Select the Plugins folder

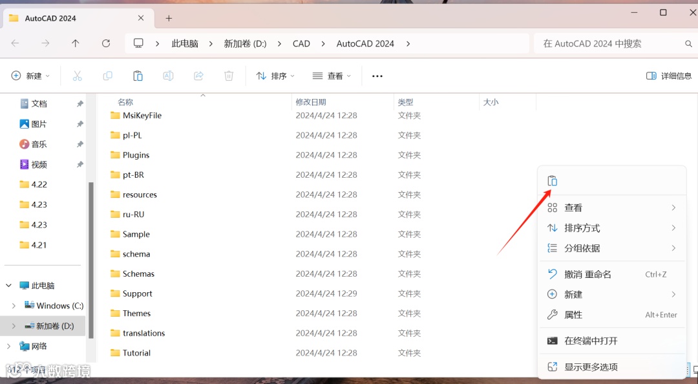point(130,155)
